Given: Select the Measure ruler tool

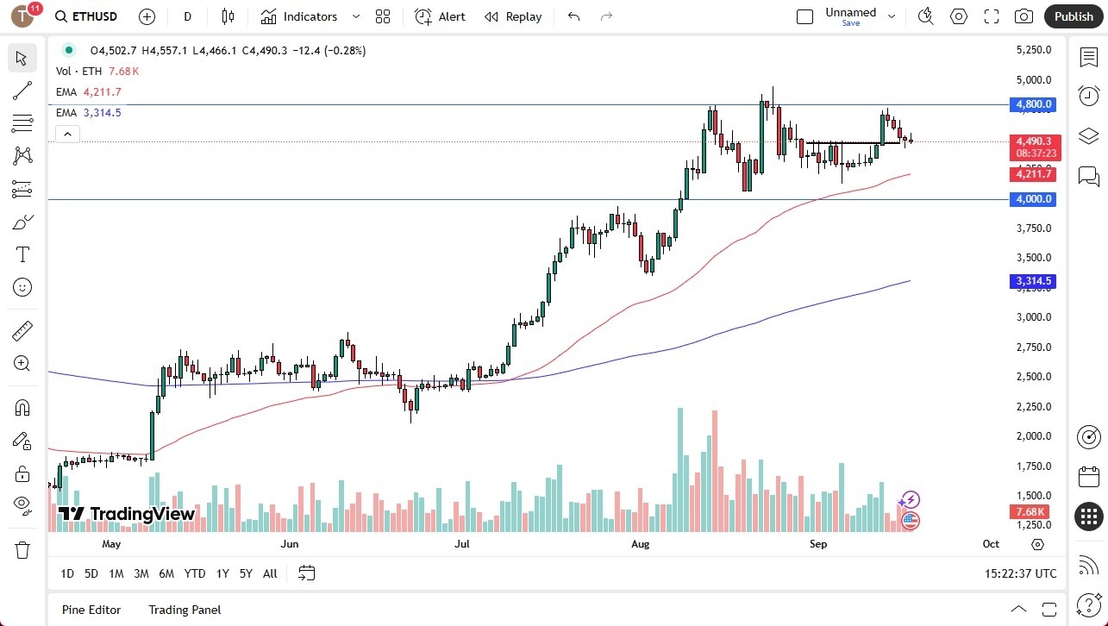Looking at the screenshot, I should (x=22, y=330).
